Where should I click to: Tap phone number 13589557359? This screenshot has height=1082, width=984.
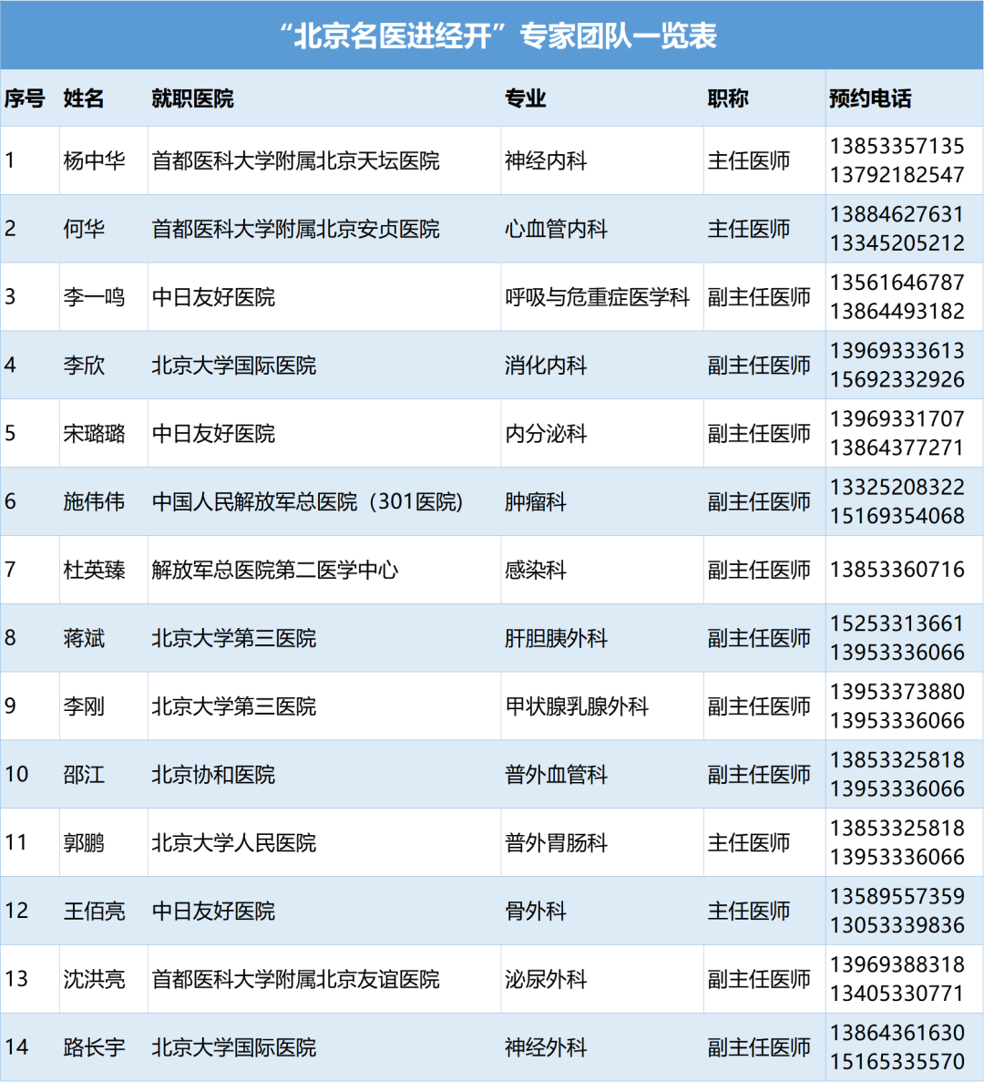coord(897,897)
